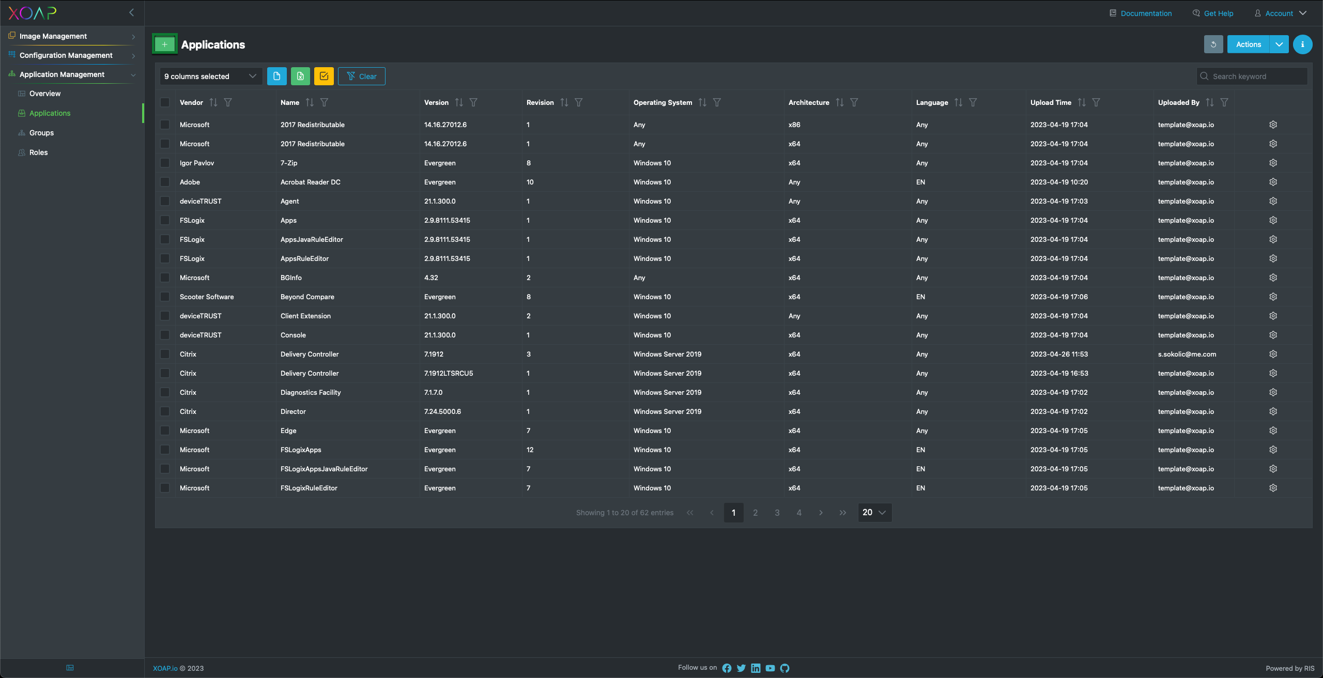Viewport: 1323px width, 678px height.
Task: Click the blue file export icon
Action: coord(276,76)
